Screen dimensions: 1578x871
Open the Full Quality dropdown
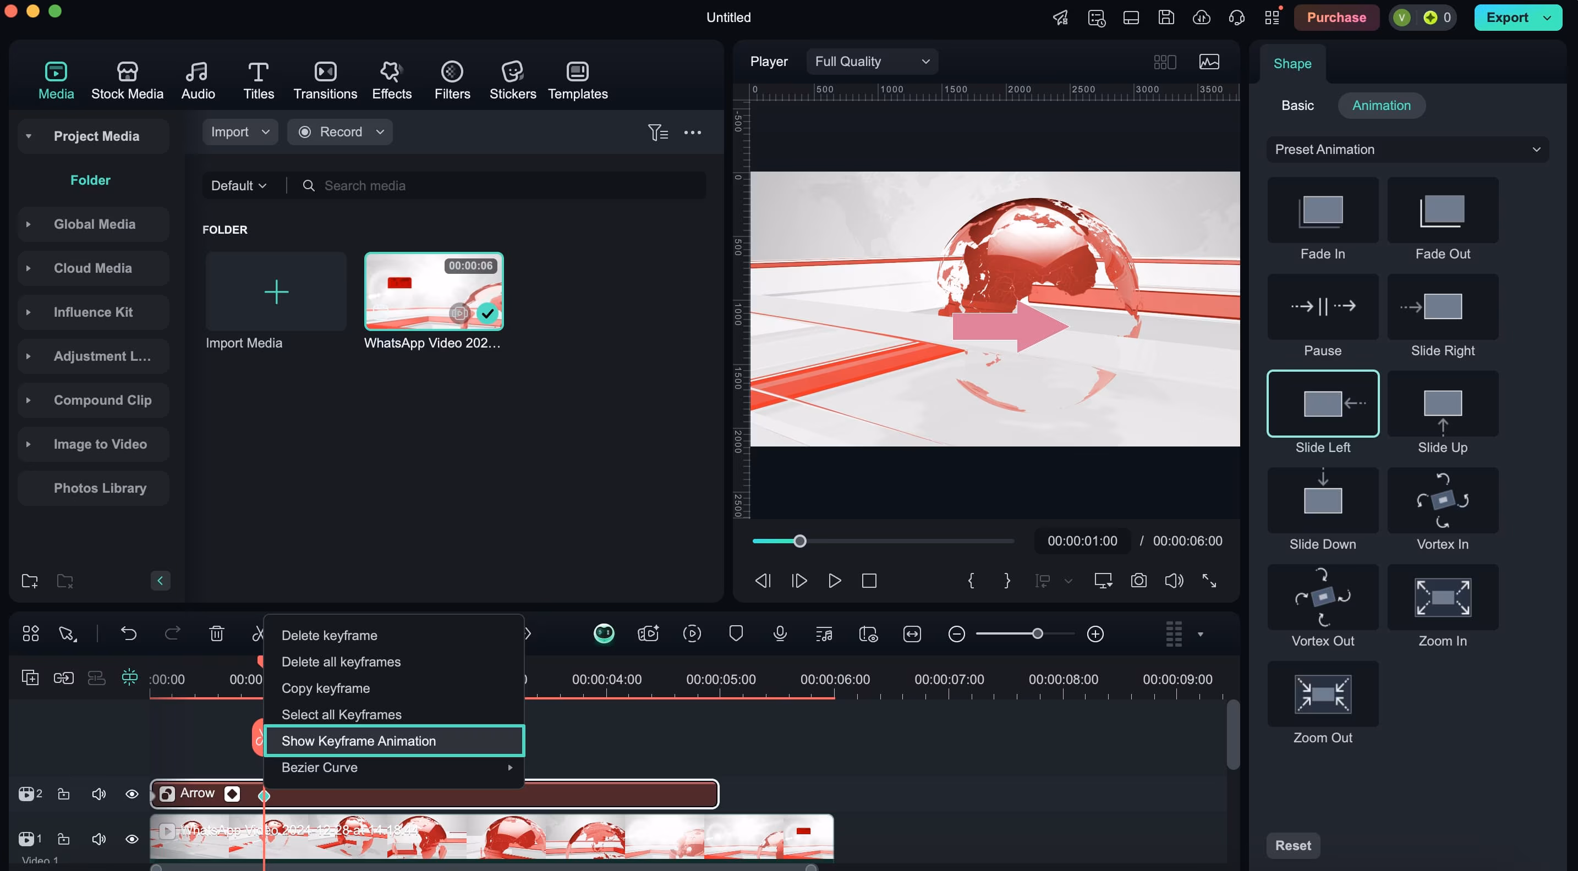[x=871, y=61]
